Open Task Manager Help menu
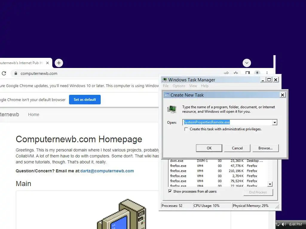The height and width of the screenshot is (229, 306). click(205, 86)
